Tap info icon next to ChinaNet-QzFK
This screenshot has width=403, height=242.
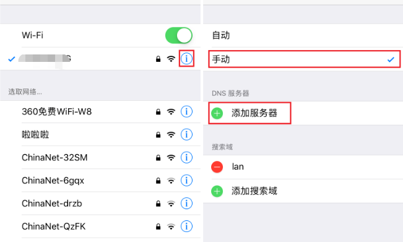click(x=186, y=227)
